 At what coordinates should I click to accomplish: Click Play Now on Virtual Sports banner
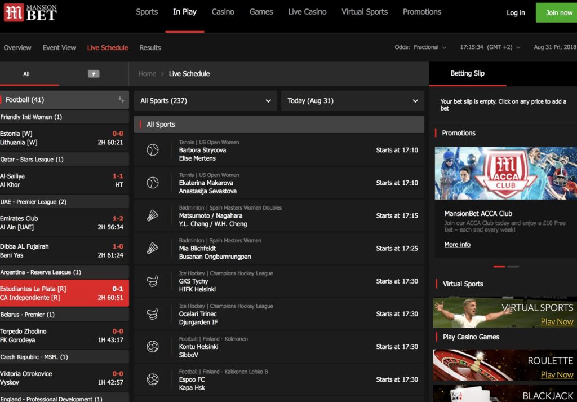coord(557,321)
